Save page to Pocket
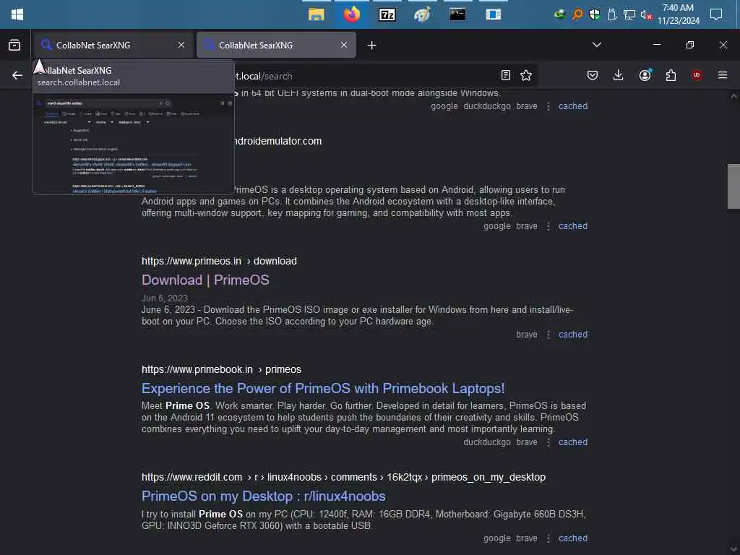Screen dimensions: 740x555 (x=593, y=75)
